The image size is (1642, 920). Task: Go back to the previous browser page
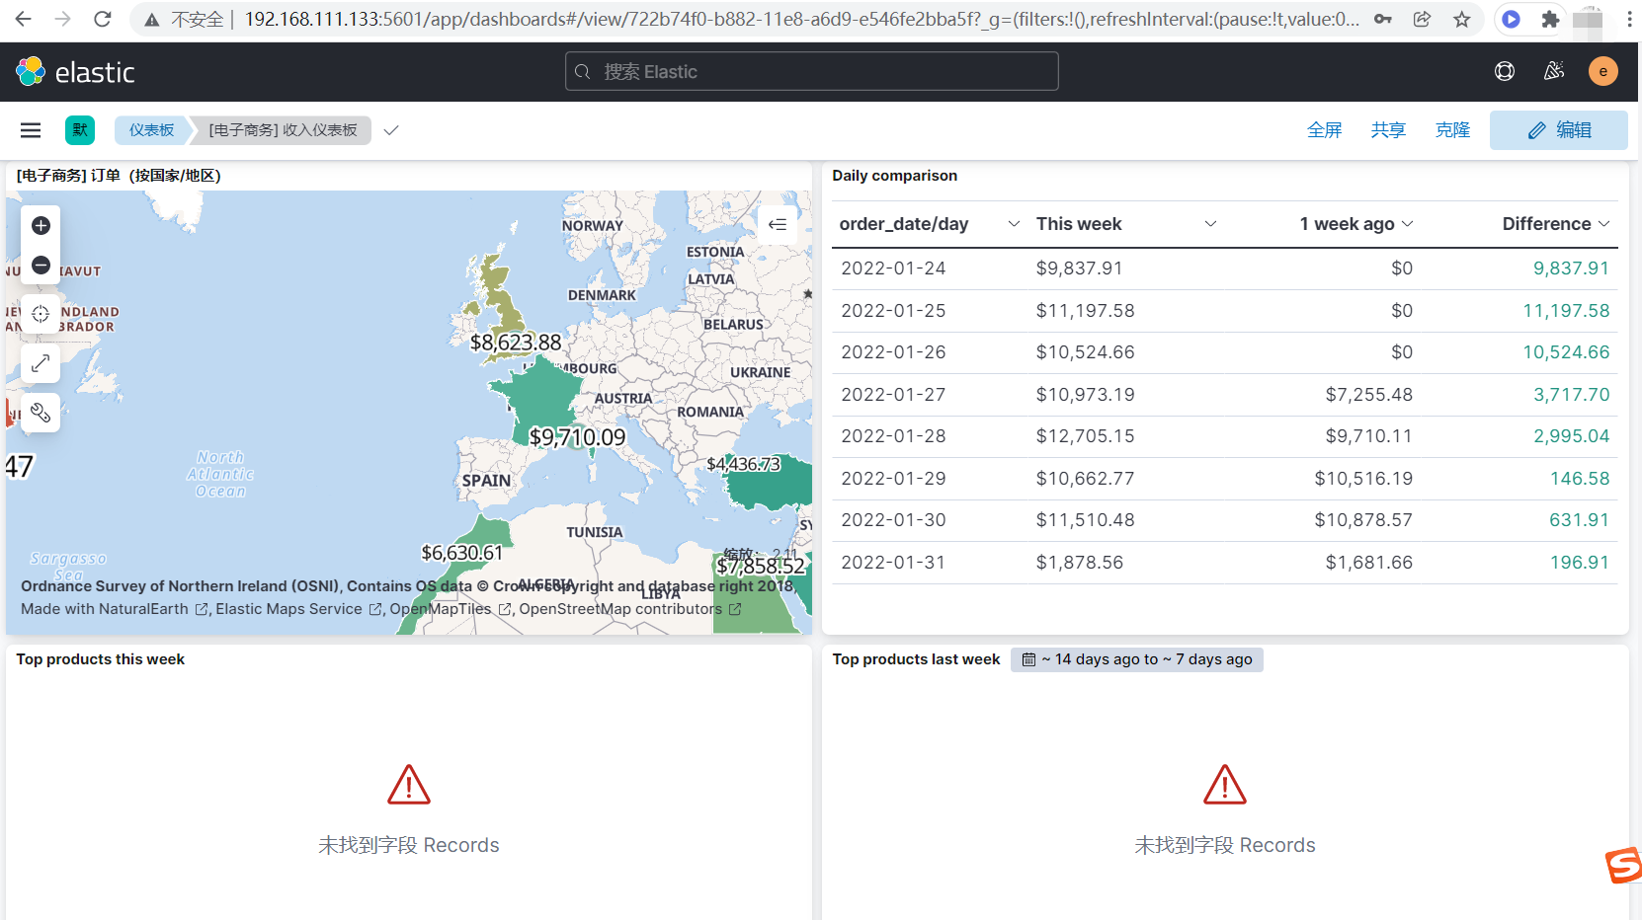tap(24, 19)
